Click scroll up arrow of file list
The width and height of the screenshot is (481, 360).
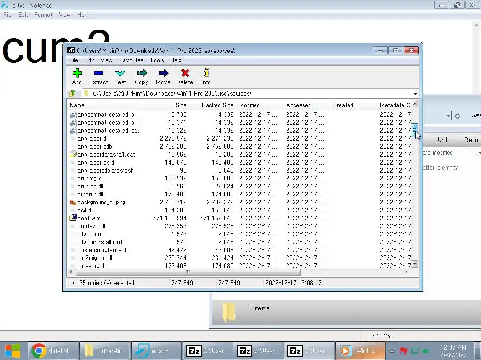pyautogui.click(x=415, y=104)
